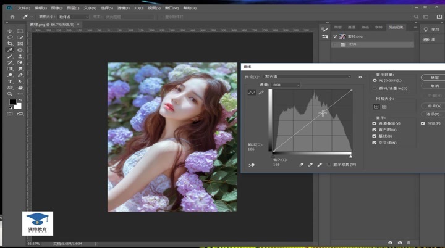Select the Crop tool
This screenshot has height=248, width=445.
click(10, 44)
